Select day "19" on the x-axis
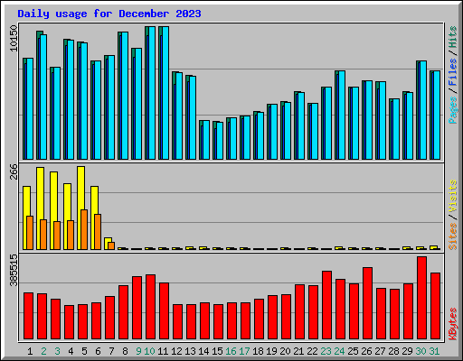 click(271, 351)
